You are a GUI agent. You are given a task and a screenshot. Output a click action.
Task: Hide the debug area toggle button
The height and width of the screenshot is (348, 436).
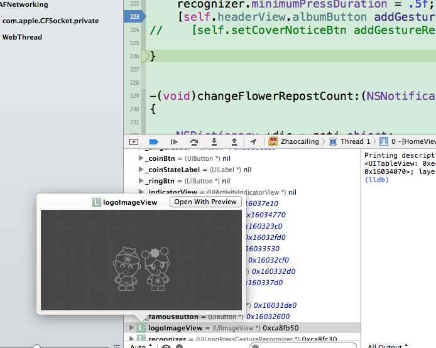coord(134,142)
